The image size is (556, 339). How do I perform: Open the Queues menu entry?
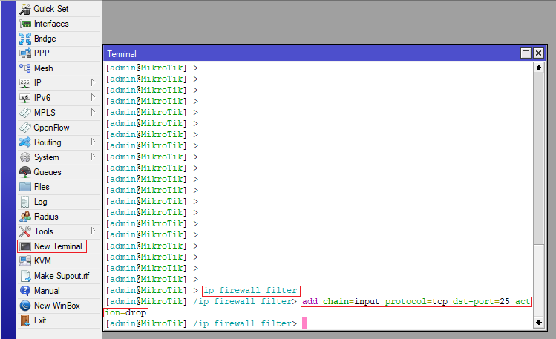(48, 172)
